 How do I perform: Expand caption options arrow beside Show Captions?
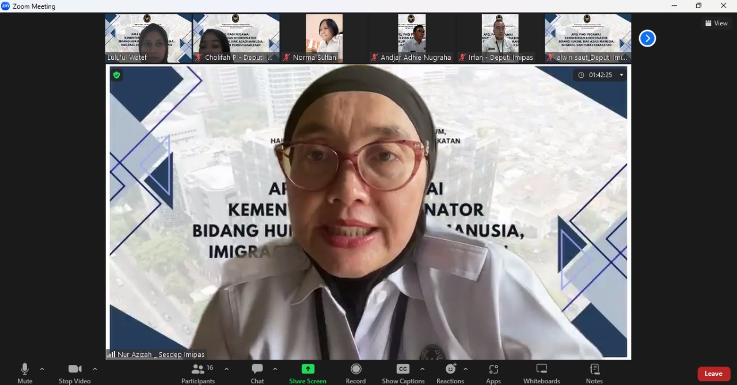point(423,369)
